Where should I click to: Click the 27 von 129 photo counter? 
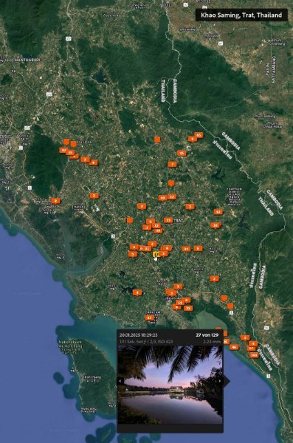click(x=207, y=335)
